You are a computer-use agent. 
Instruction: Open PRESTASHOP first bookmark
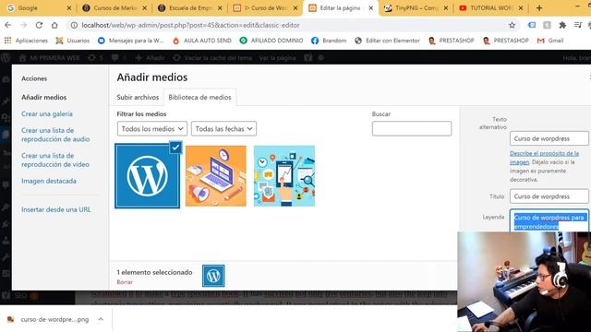452,41
